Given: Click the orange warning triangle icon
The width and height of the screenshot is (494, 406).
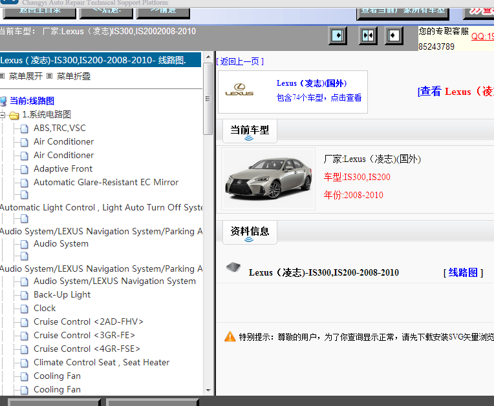Looking at the screenshot, I should point(230,336).
